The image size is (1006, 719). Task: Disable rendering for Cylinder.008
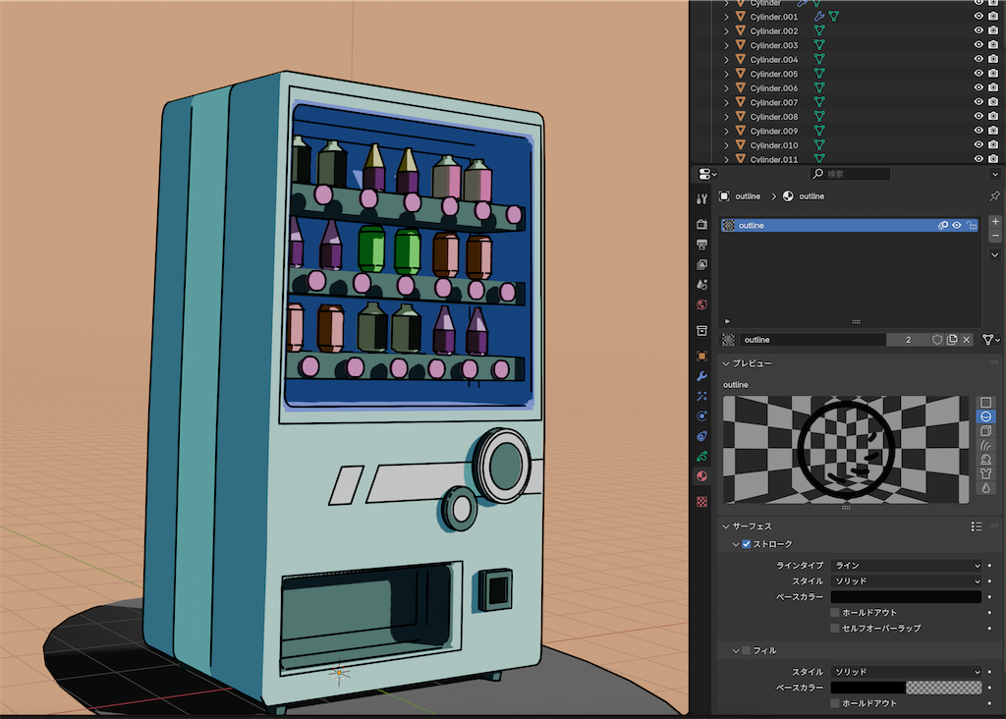coord(993,117)
